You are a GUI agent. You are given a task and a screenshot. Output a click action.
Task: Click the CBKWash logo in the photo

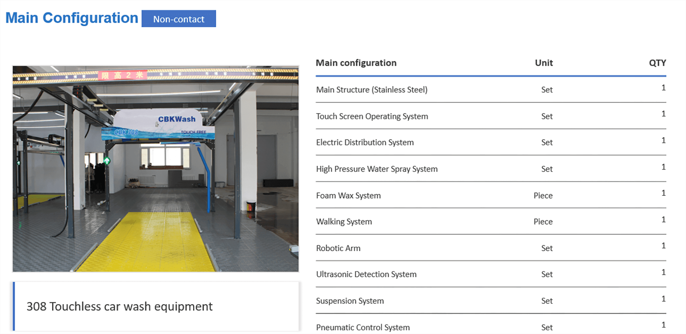pos(176,119)
